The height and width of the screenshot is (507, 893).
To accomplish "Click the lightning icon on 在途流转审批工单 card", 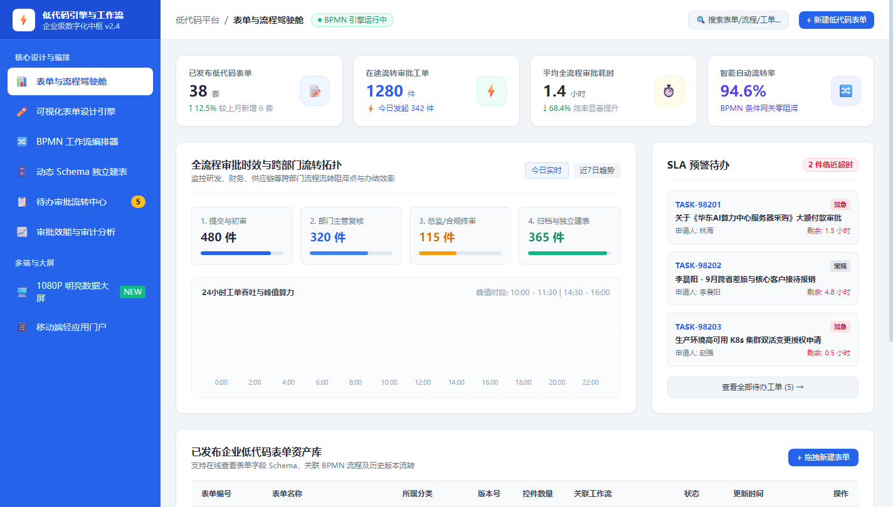I will (492, 91).
